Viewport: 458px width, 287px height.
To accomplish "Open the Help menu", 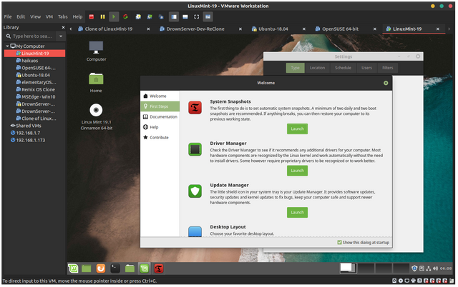I will 77,16.
